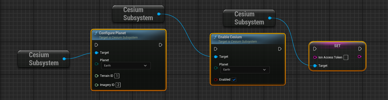Select the SET node header
The image size is (388, 100).
[x=337, y=46]
